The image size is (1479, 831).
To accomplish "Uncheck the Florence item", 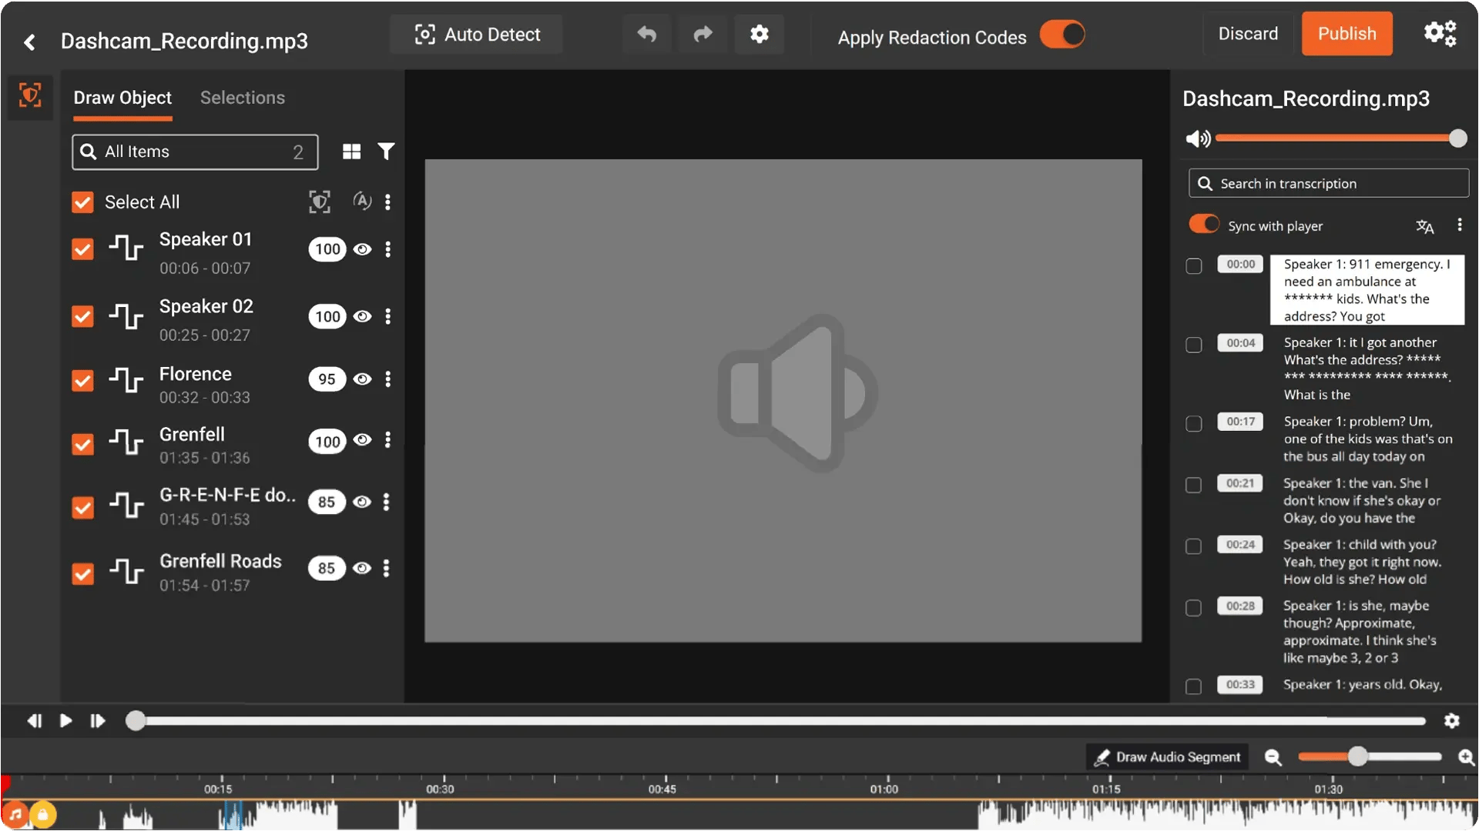I will [x=82, y=381].
